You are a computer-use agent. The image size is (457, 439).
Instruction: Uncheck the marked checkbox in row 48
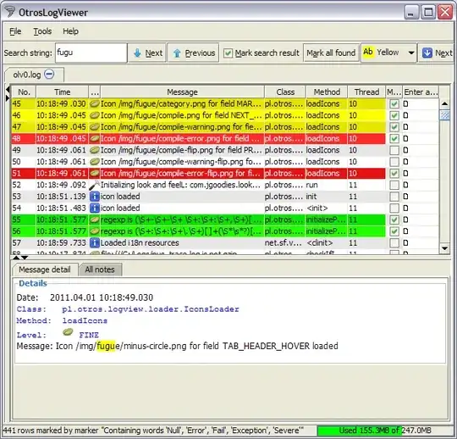click(x=394, y=138)
